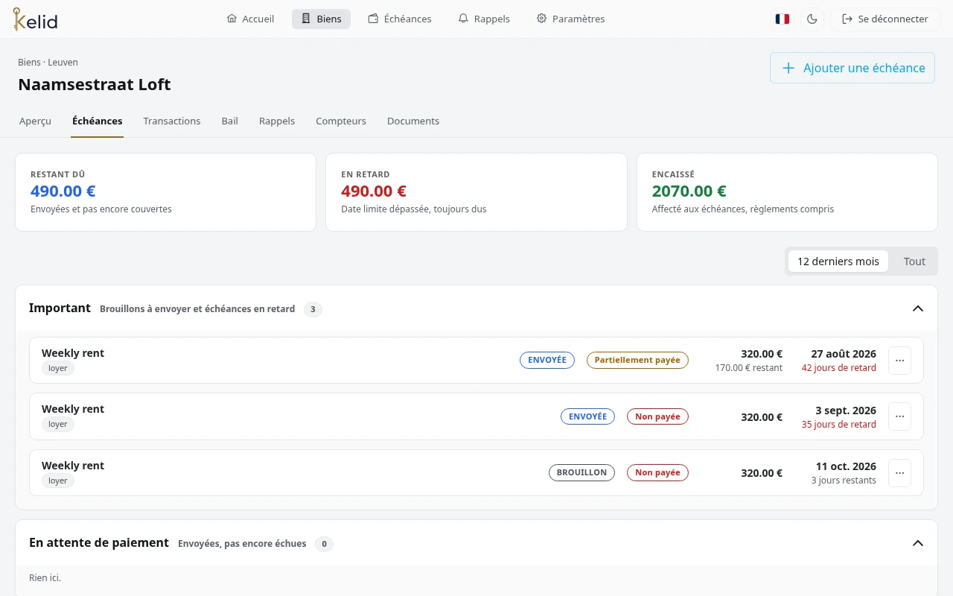
Task: Click Ajouter une échéance button
Action: 852,68
